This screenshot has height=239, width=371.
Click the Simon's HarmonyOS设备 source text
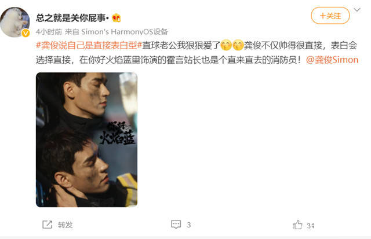click(x=125, y=32)
